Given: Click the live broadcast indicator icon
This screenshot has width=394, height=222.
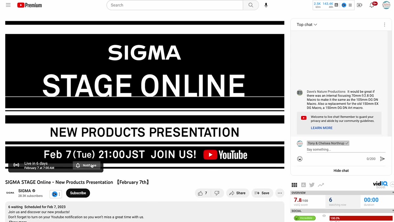Looking at the screenshot, I should (16, 165).
